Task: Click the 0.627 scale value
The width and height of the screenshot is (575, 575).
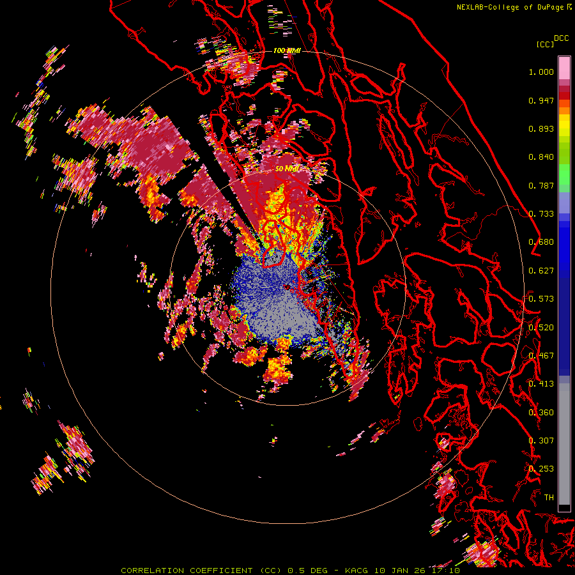Action: (541, 271)
